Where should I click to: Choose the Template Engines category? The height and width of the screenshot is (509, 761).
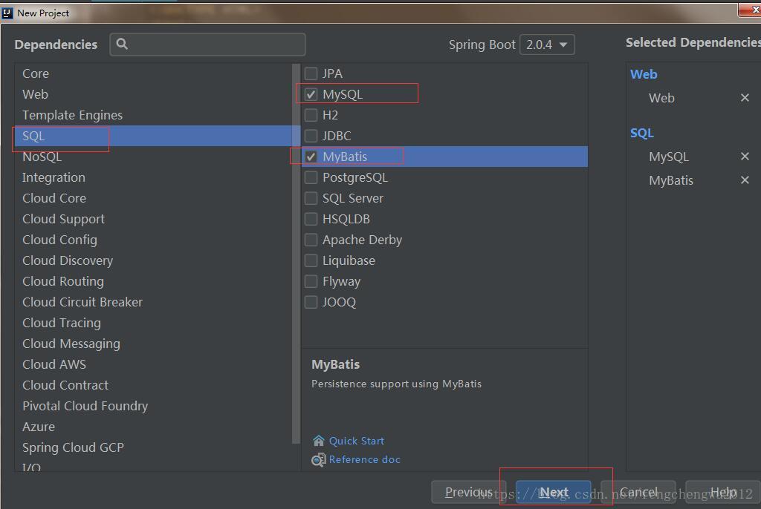(x=153, y=115)
